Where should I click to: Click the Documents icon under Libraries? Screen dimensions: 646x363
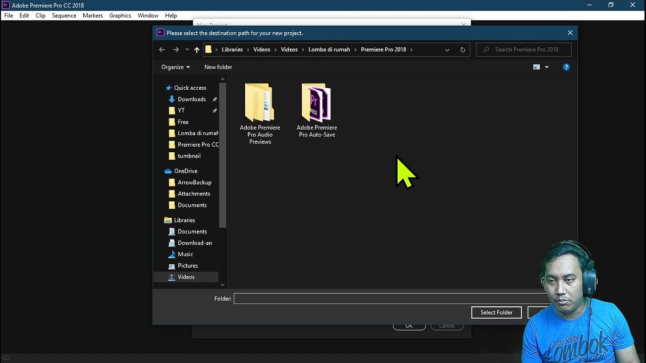[172, 231]
